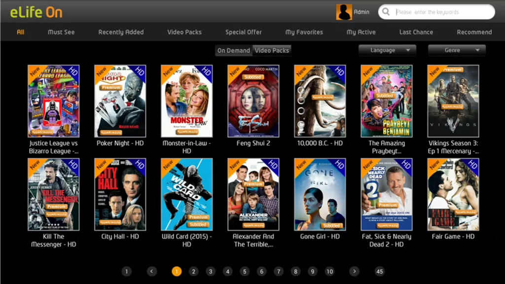The image size is (505, 284).
Task: Go to page 6
Action: coord(261,272)
